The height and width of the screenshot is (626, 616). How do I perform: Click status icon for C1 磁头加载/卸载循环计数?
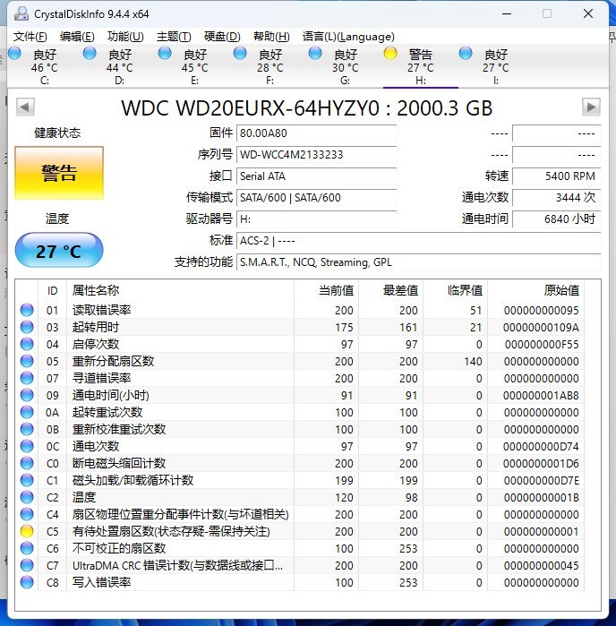pyautogui.click(x=27, y=480)
